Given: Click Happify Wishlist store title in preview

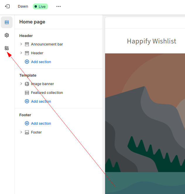Looking at the screenshot, I should [x=152, y=41].
